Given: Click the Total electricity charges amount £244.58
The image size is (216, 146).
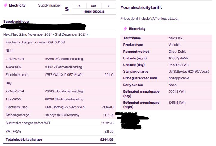Looking at the screenshot, I should (x=107, y=139).
